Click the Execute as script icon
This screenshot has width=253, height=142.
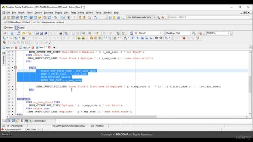pyautogui.click(x=16, y=38)
